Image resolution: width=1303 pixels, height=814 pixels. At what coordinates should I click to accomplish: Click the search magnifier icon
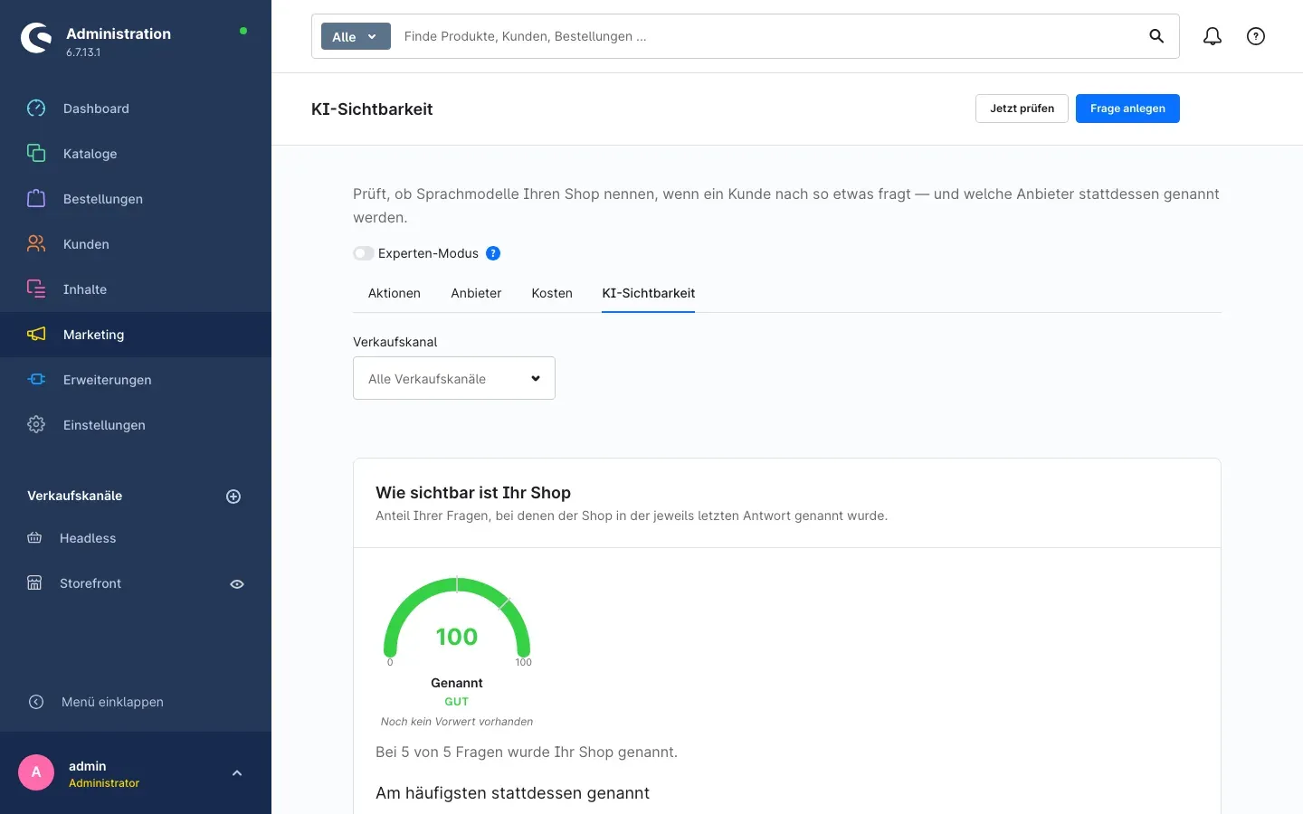click(x=1156, y=36)
